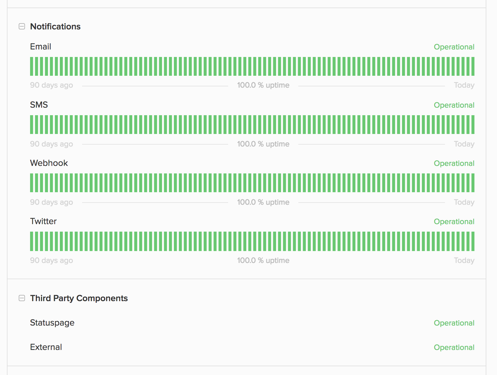Click the SMS Operational status label
The image size is (497, 375).
pos(454,105)
